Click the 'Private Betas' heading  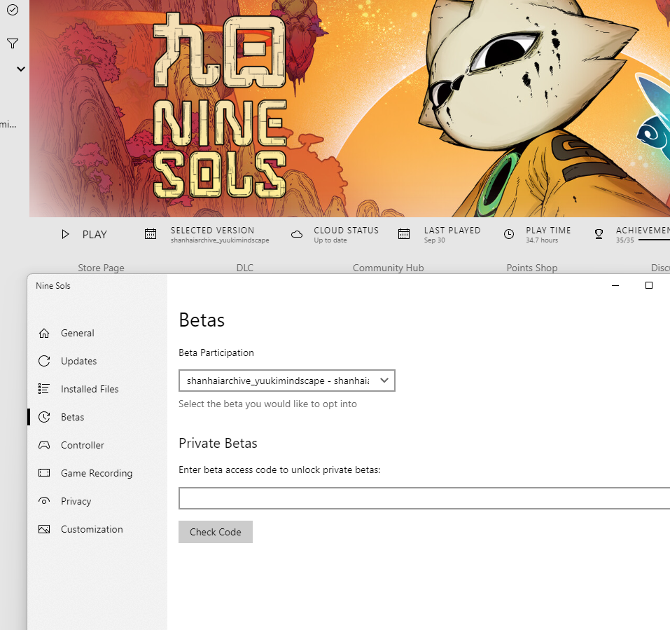(x=218, y=443)
